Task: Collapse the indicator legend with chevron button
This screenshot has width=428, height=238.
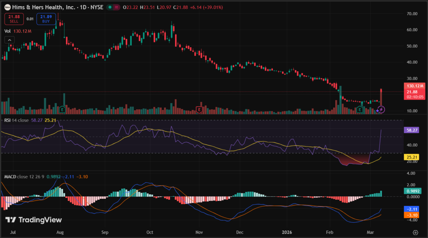Action: (x=9, y=40)
